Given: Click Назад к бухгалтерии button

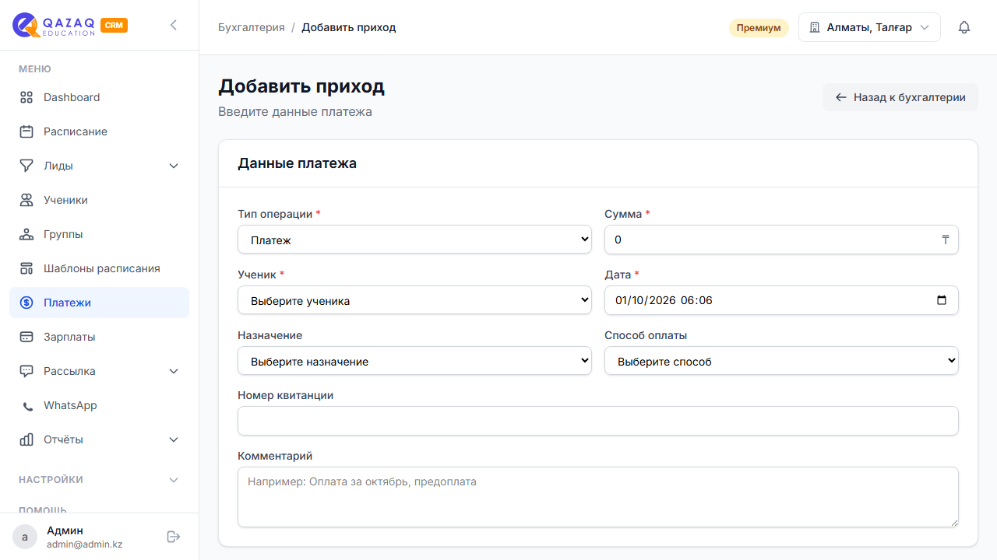Looking at the screenshot, I should point(900,97).
